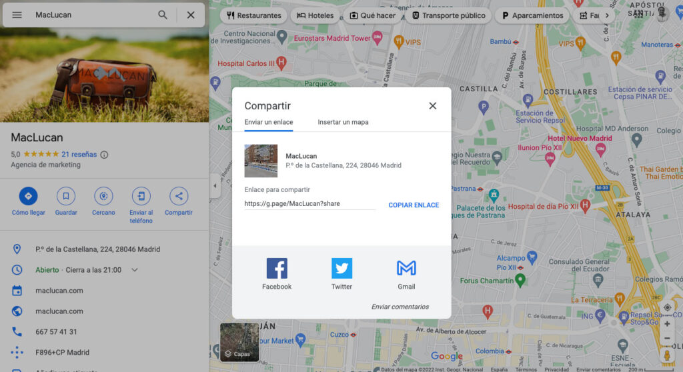The width and height of the screenshot is (683, 372).
Task: Click Privacidad link in map footer
Action: click(x=557, y=369)
